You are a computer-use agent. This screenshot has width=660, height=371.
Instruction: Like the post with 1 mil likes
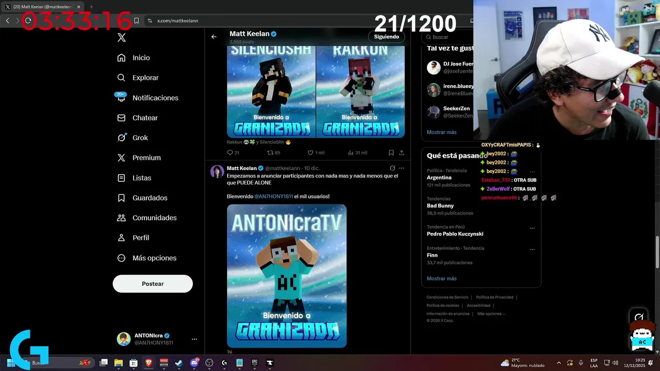pos(316,153)
